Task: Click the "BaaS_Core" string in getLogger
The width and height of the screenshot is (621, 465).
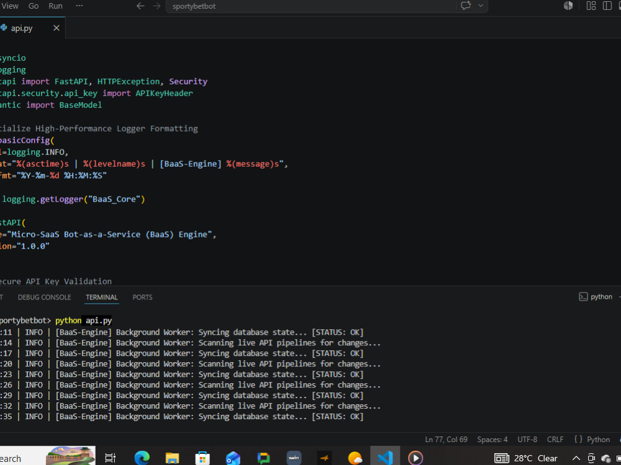Action: (114, 199)
